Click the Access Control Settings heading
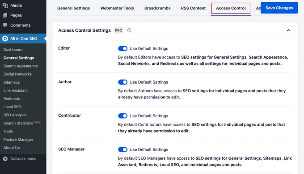The image size is (304, 174). (x=84, y=30)
